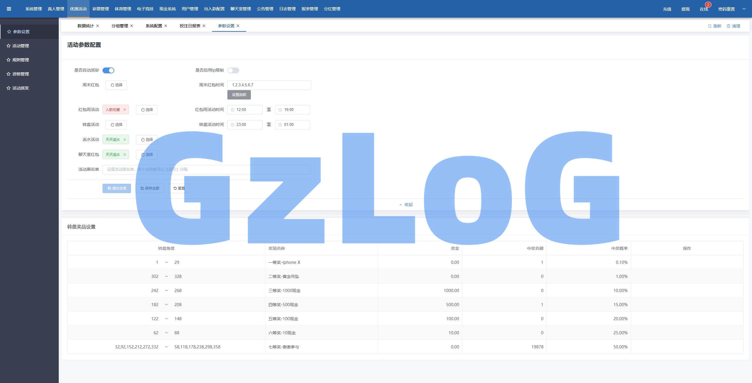Screen dimensions: 752x383
Task: Remove the 入款优惠 tag
Action: [x=125, y=110]
